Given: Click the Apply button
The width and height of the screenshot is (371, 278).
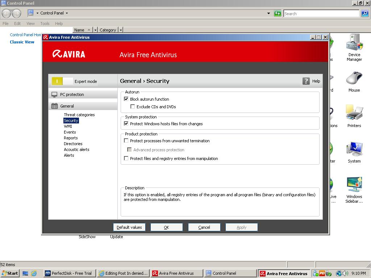Looking at the screenshot, I should (242, 227).
